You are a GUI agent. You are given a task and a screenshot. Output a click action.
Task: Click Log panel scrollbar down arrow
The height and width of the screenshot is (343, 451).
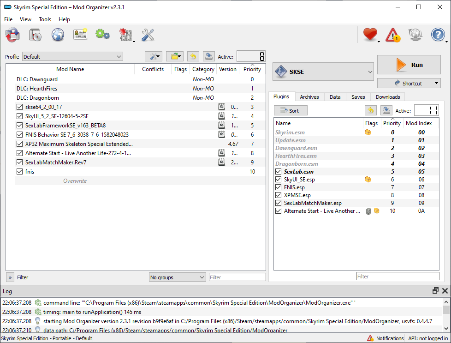coord(446,328)
